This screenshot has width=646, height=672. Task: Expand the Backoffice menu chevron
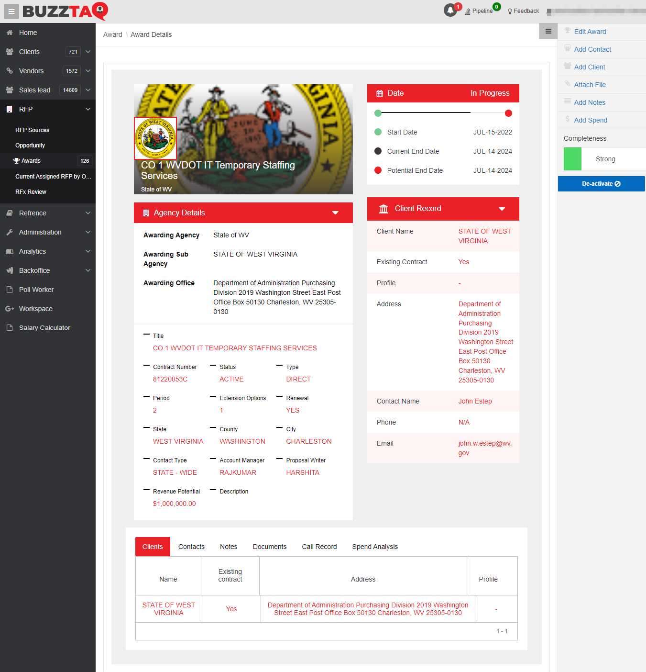tap(88, 270)
